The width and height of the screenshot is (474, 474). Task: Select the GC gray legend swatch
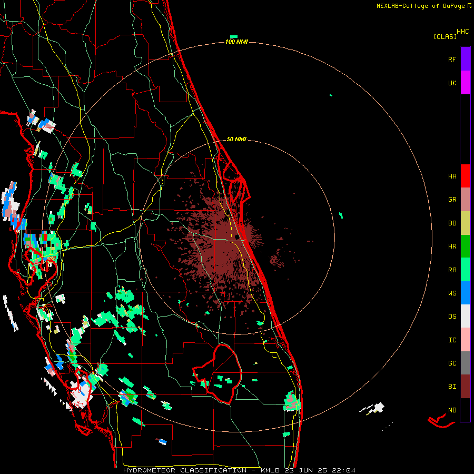point(465,363)
